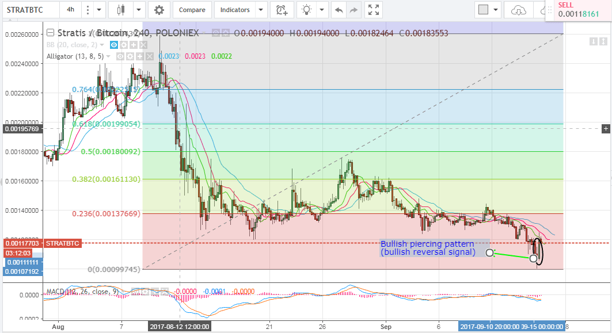Click the plus icon beside BB indicator
612x333 pixels.
pyautogui.click(x=134, y=45)
